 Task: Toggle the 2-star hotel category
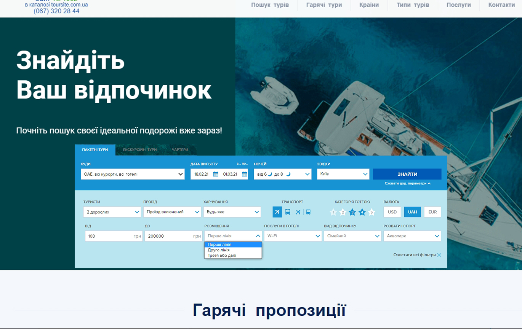click(x=343, y=212)
